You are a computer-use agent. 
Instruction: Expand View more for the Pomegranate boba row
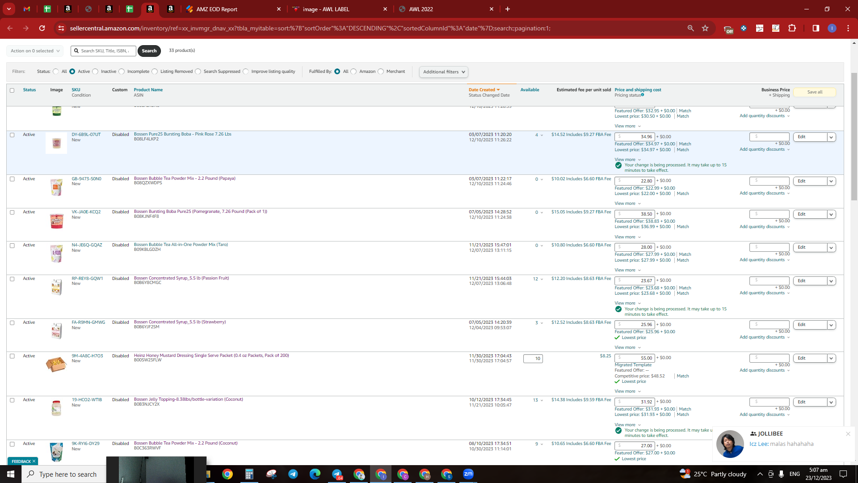(x=627, y=237)
